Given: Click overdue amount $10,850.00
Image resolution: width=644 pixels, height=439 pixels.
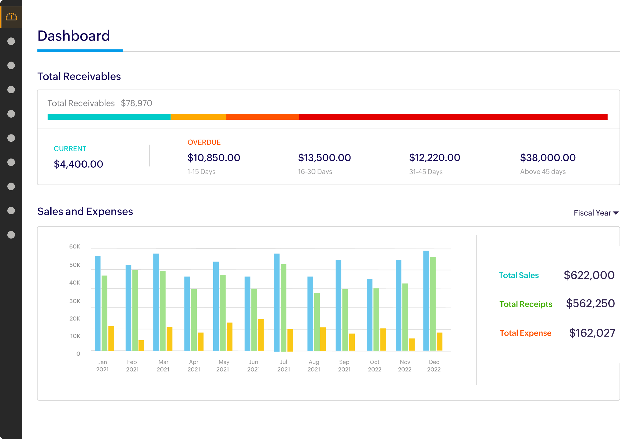Looking at the screenshot, I should click(214, 158).
